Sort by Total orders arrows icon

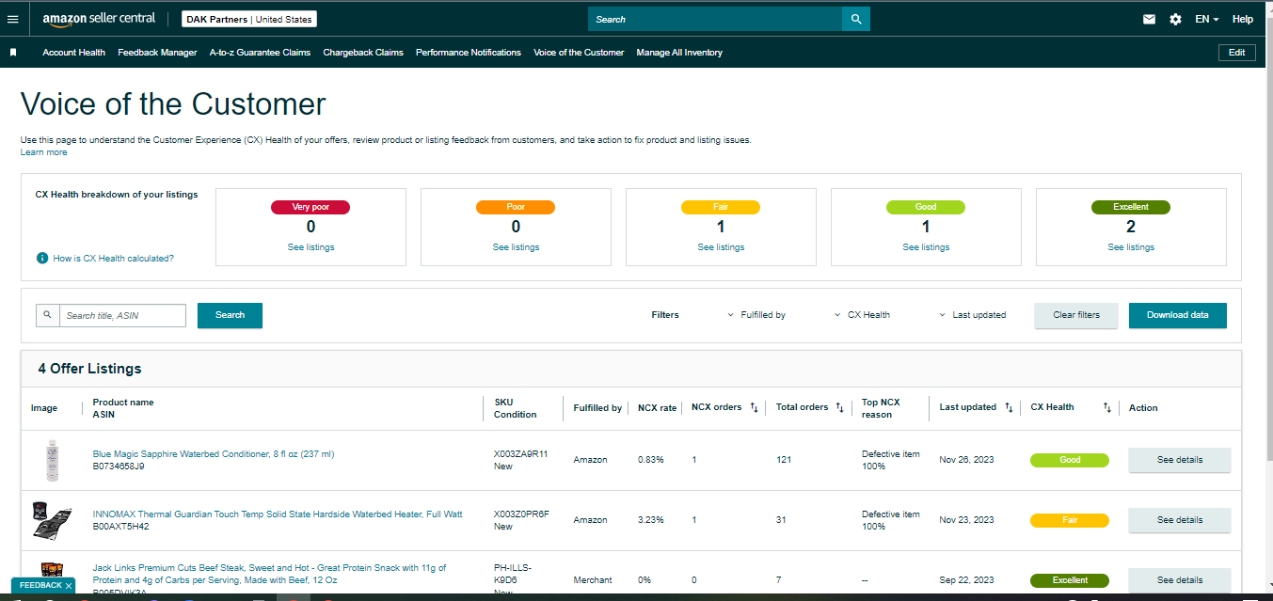click(839, 407)
